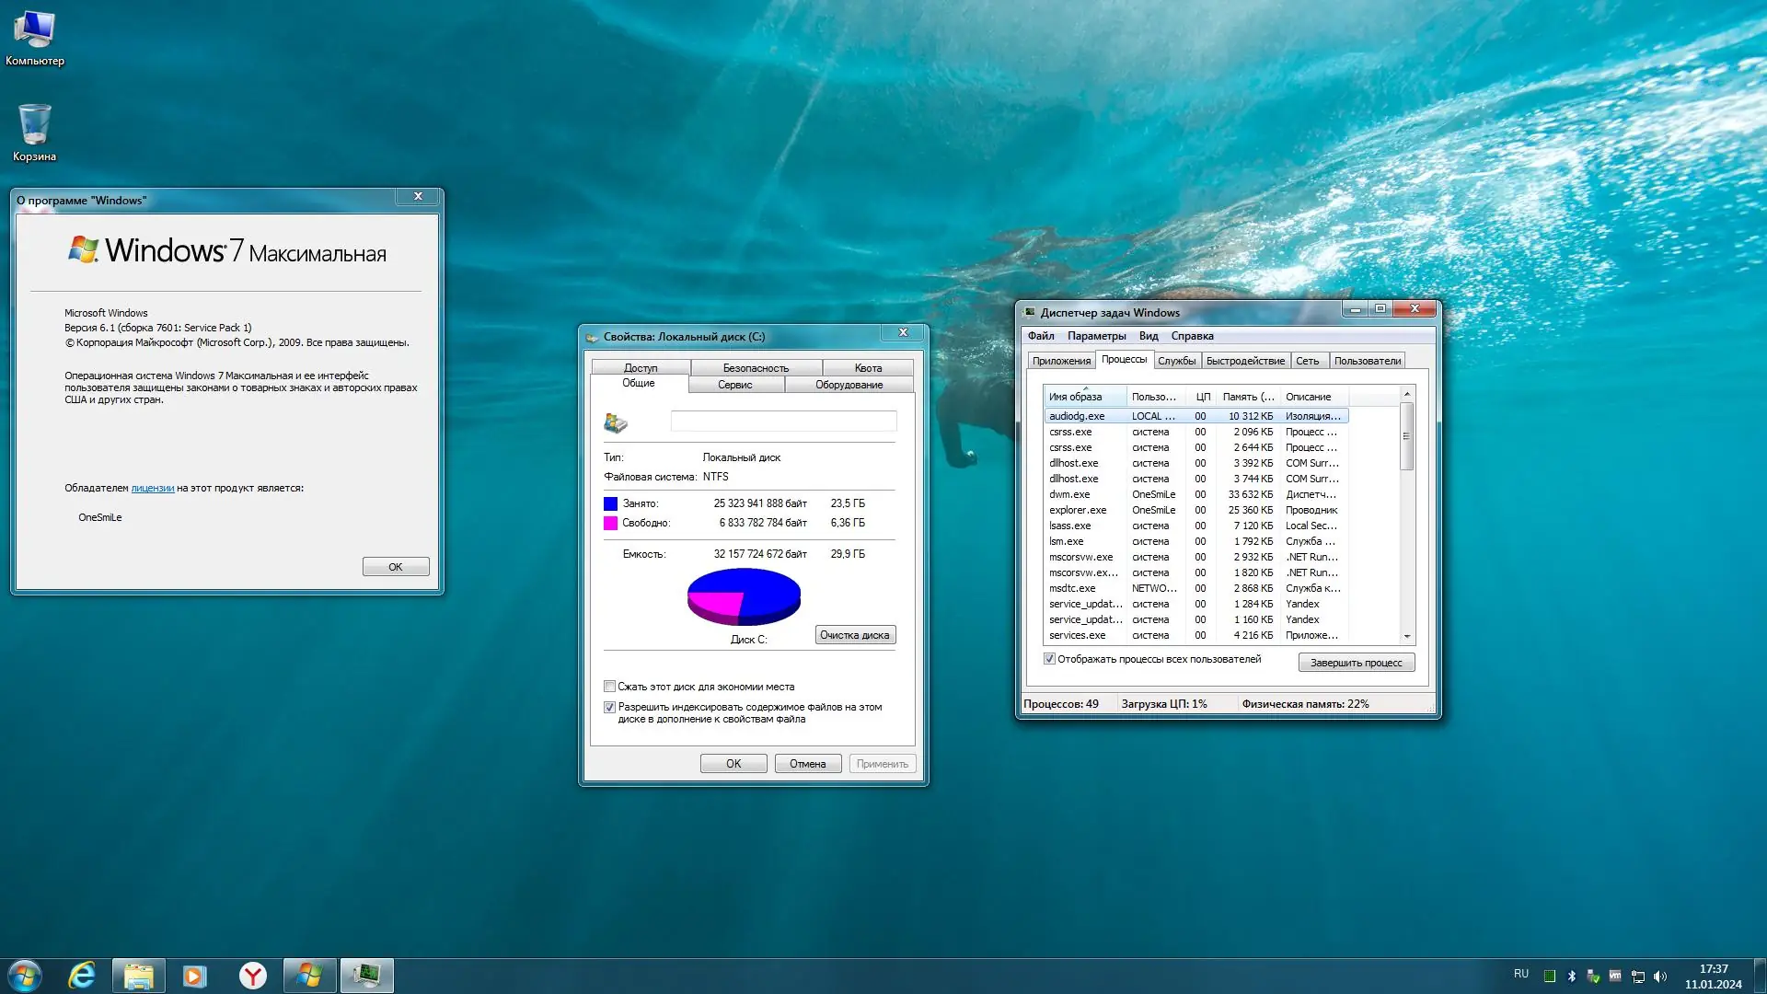The image size is (1767, 994).
Task: Open the 'Вид' menu in Task Manager
Action: 1148,336
